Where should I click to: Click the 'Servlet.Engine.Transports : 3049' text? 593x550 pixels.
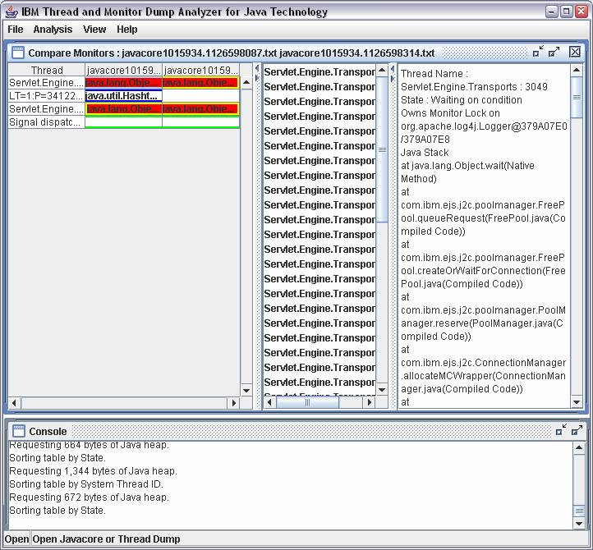[474, 86]
